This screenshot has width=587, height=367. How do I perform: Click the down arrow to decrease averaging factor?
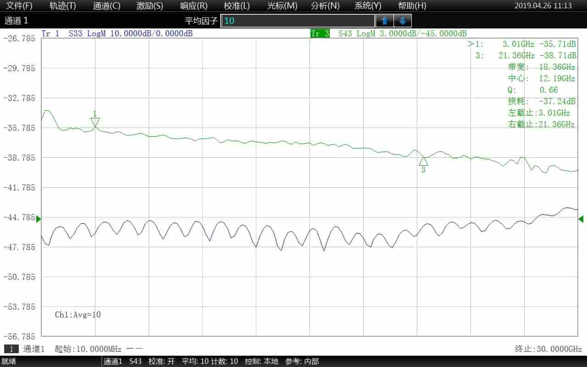coord(403,20)
